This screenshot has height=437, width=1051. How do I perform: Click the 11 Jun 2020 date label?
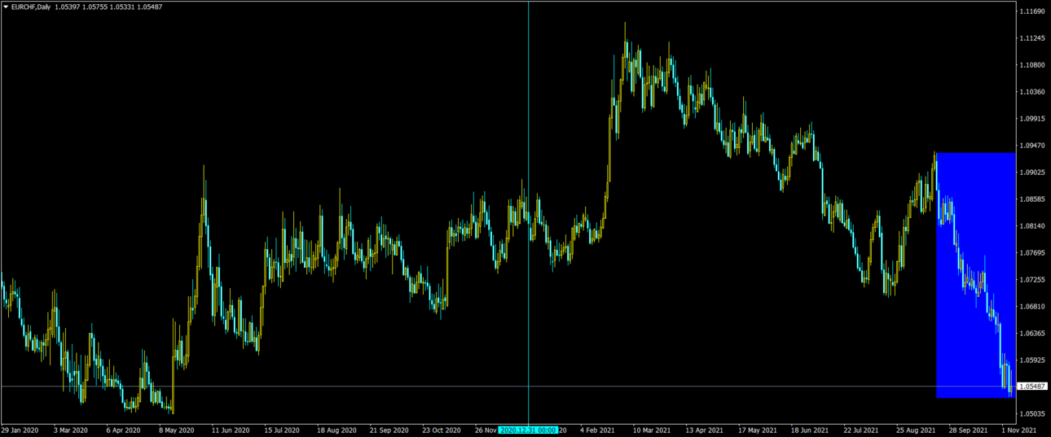pyautogui.click(x=229, y=430)
